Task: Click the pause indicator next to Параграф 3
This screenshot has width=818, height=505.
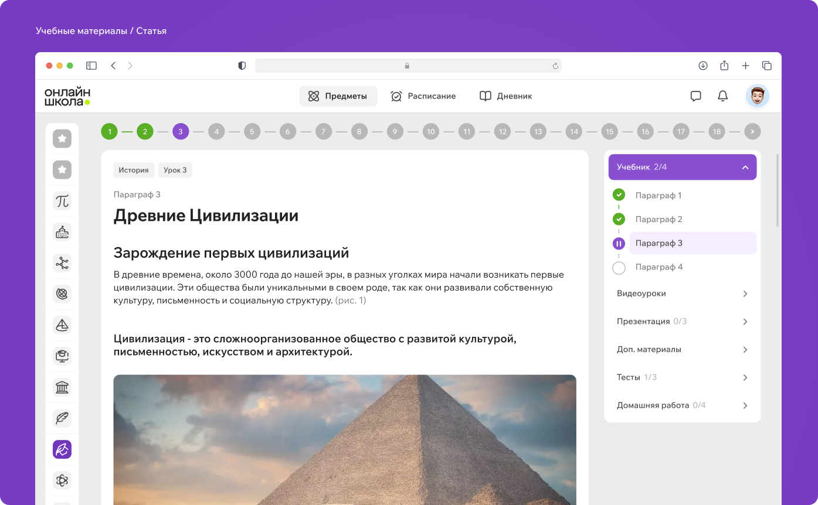Action: (x=619, y=243)
